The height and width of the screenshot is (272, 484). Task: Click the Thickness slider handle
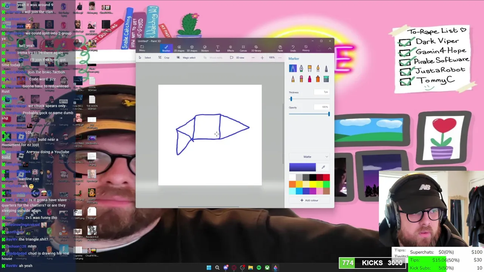pos(291,99)
